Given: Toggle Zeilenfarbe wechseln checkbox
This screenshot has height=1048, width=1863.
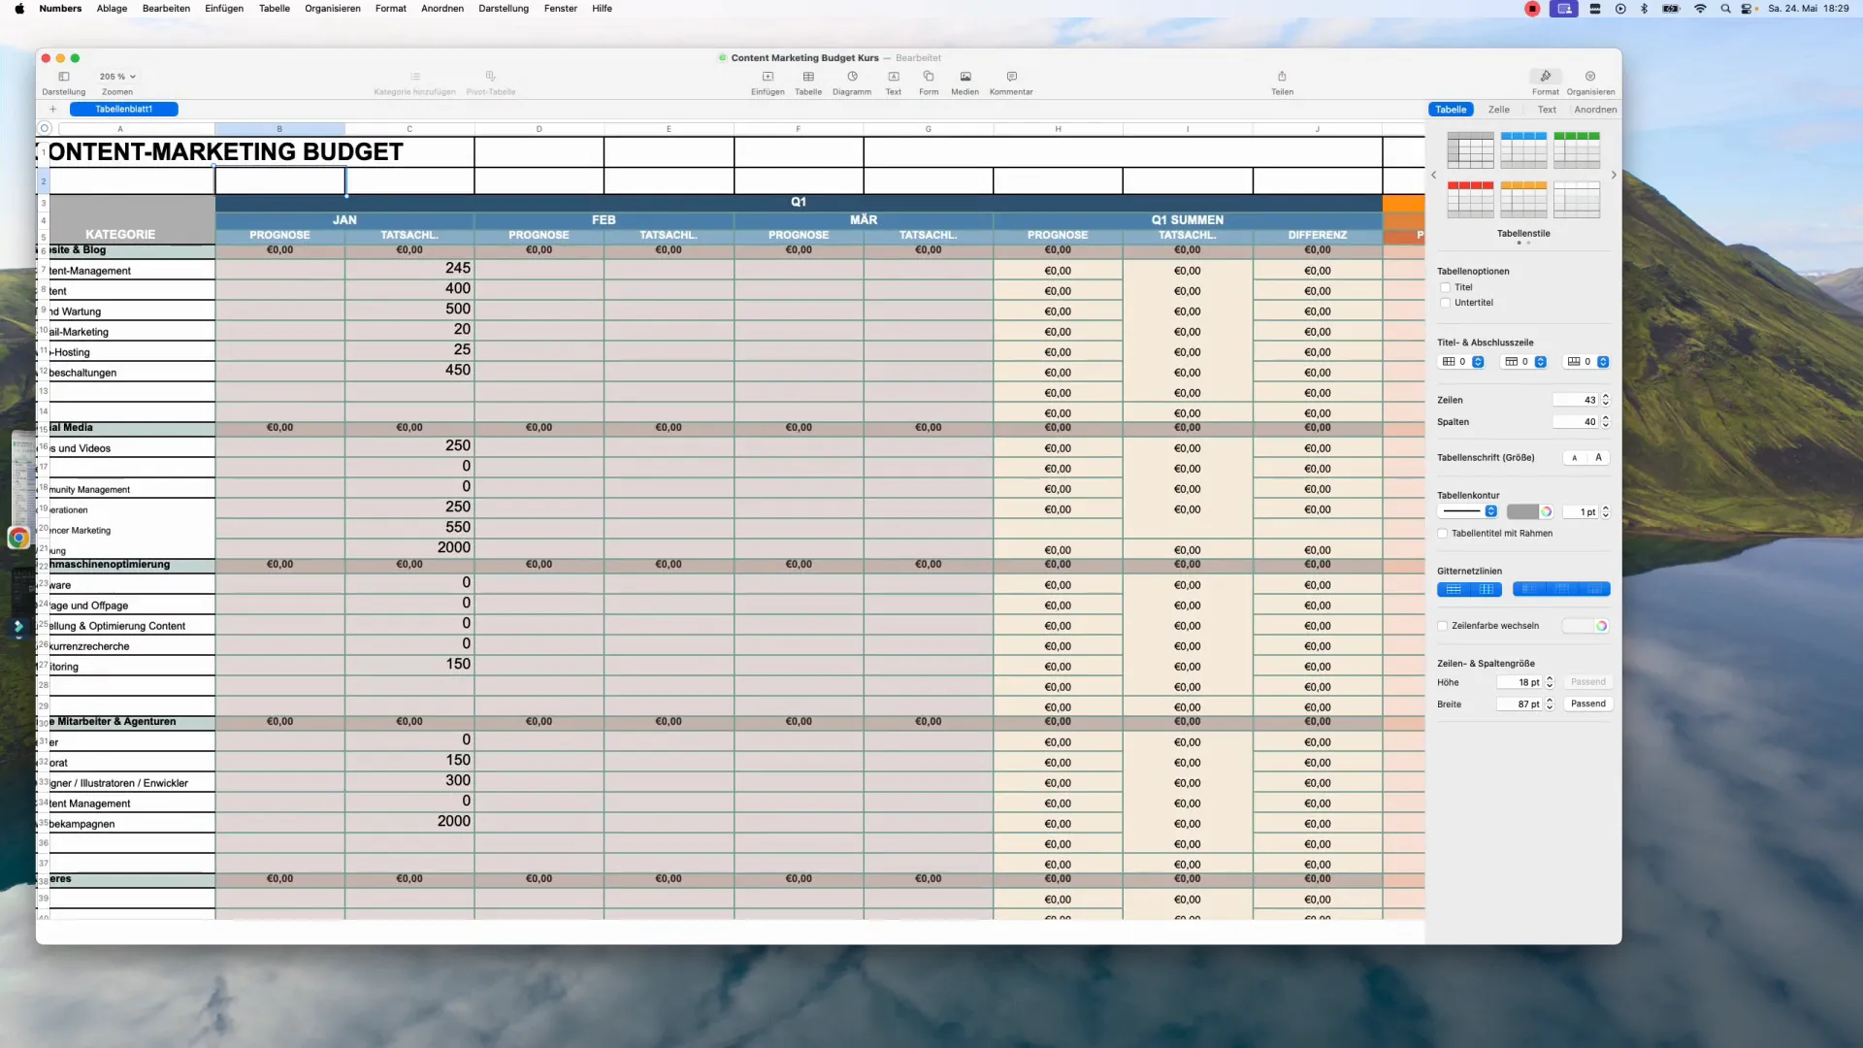Looking at the screenshot, I should click(1443, 627).
